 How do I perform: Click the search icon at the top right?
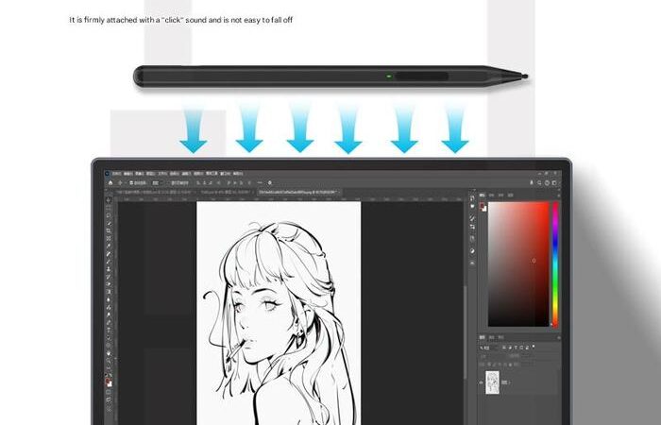[x=545, y=182]
